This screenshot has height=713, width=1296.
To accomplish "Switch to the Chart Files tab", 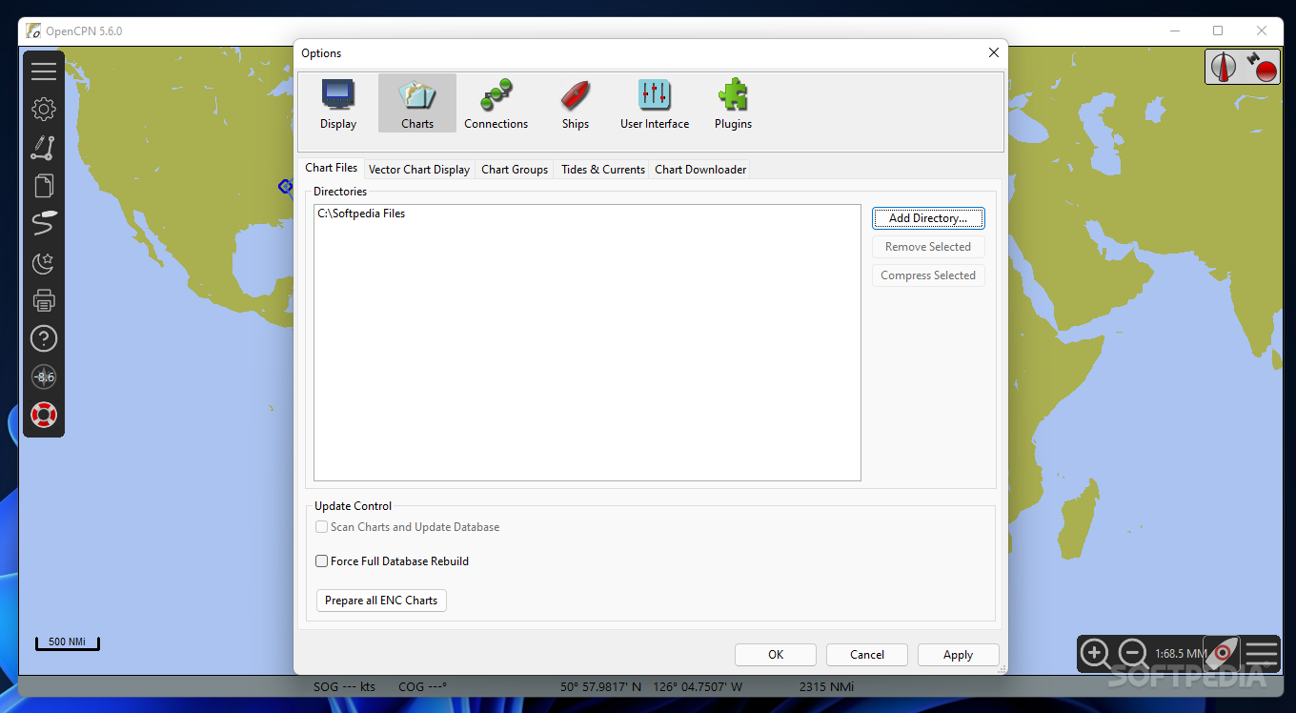I will coord(332,168).
